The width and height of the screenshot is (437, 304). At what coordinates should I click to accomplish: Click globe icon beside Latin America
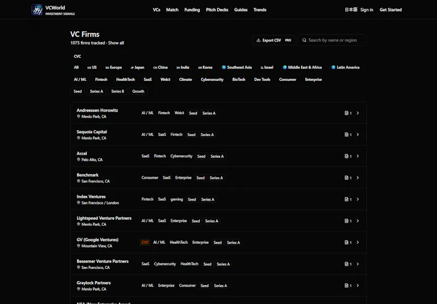point(333,67)
